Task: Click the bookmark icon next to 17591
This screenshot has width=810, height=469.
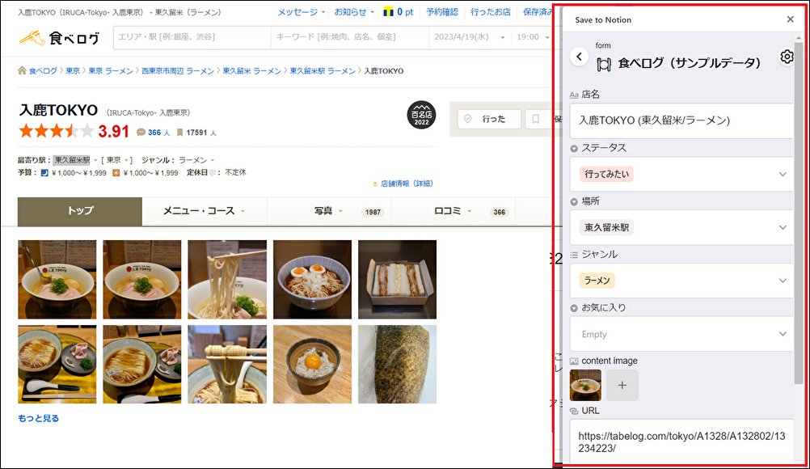Action: pyautogui.click(x=179, y=133)
